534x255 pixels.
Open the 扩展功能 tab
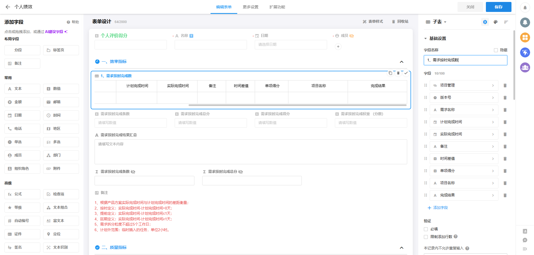tap(277, 7)
